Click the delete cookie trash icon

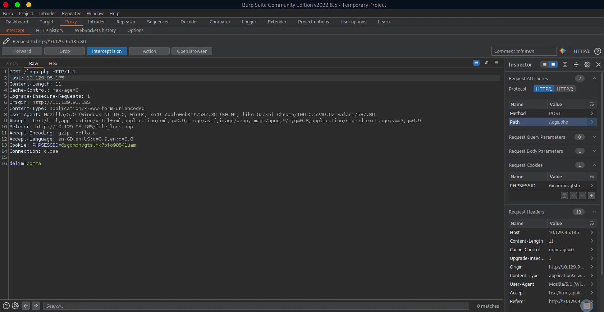(564, 196)
